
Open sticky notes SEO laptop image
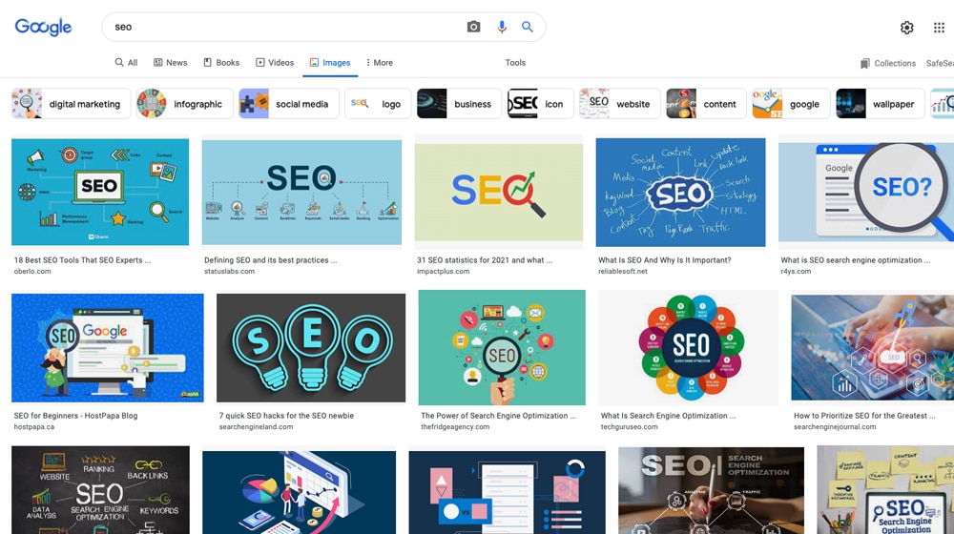click(x=885, y=490)
